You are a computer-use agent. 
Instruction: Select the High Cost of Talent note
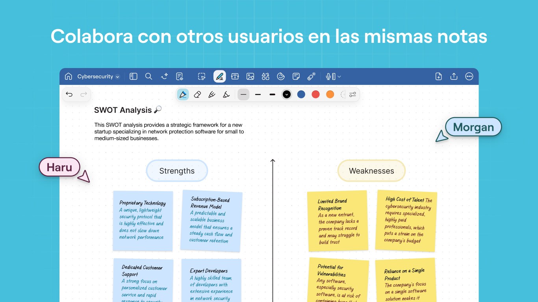coord(406,221)
